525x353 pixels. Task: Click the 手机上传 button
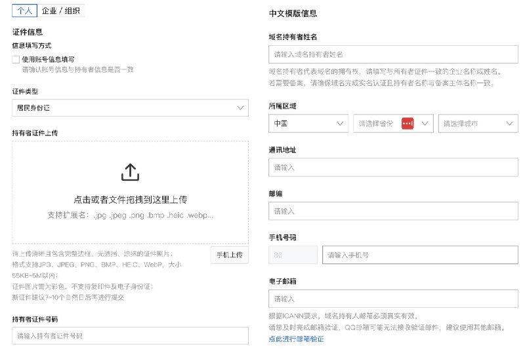click(229, 255)
